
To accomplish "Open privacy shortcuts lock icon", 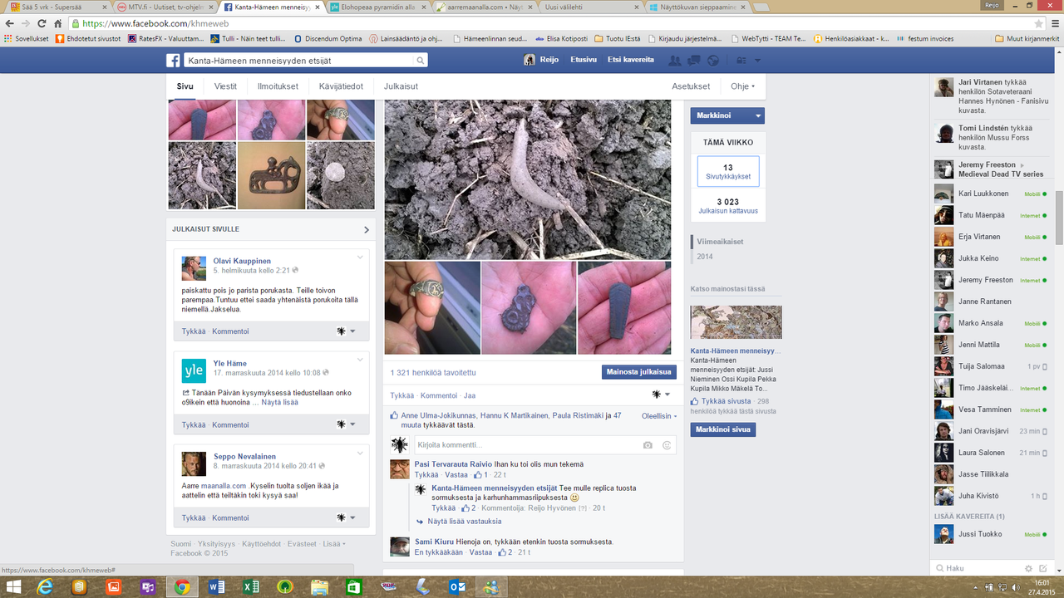I will (x=741, y=61).
